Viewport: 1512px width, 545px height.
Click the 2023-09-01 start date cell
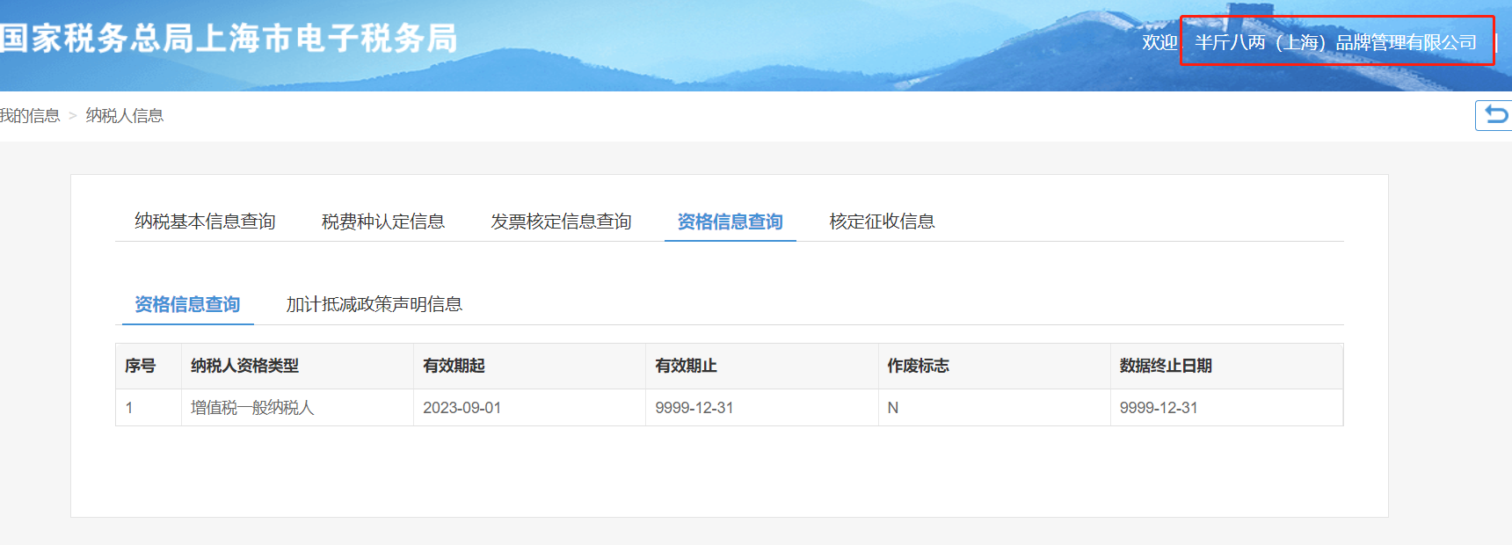462,408
